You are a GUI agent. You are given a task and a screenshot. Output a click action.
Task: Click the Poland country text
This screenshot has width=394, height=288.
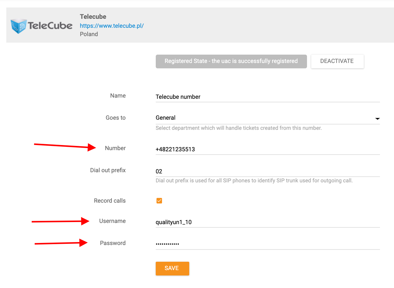[x=89, y=34]
